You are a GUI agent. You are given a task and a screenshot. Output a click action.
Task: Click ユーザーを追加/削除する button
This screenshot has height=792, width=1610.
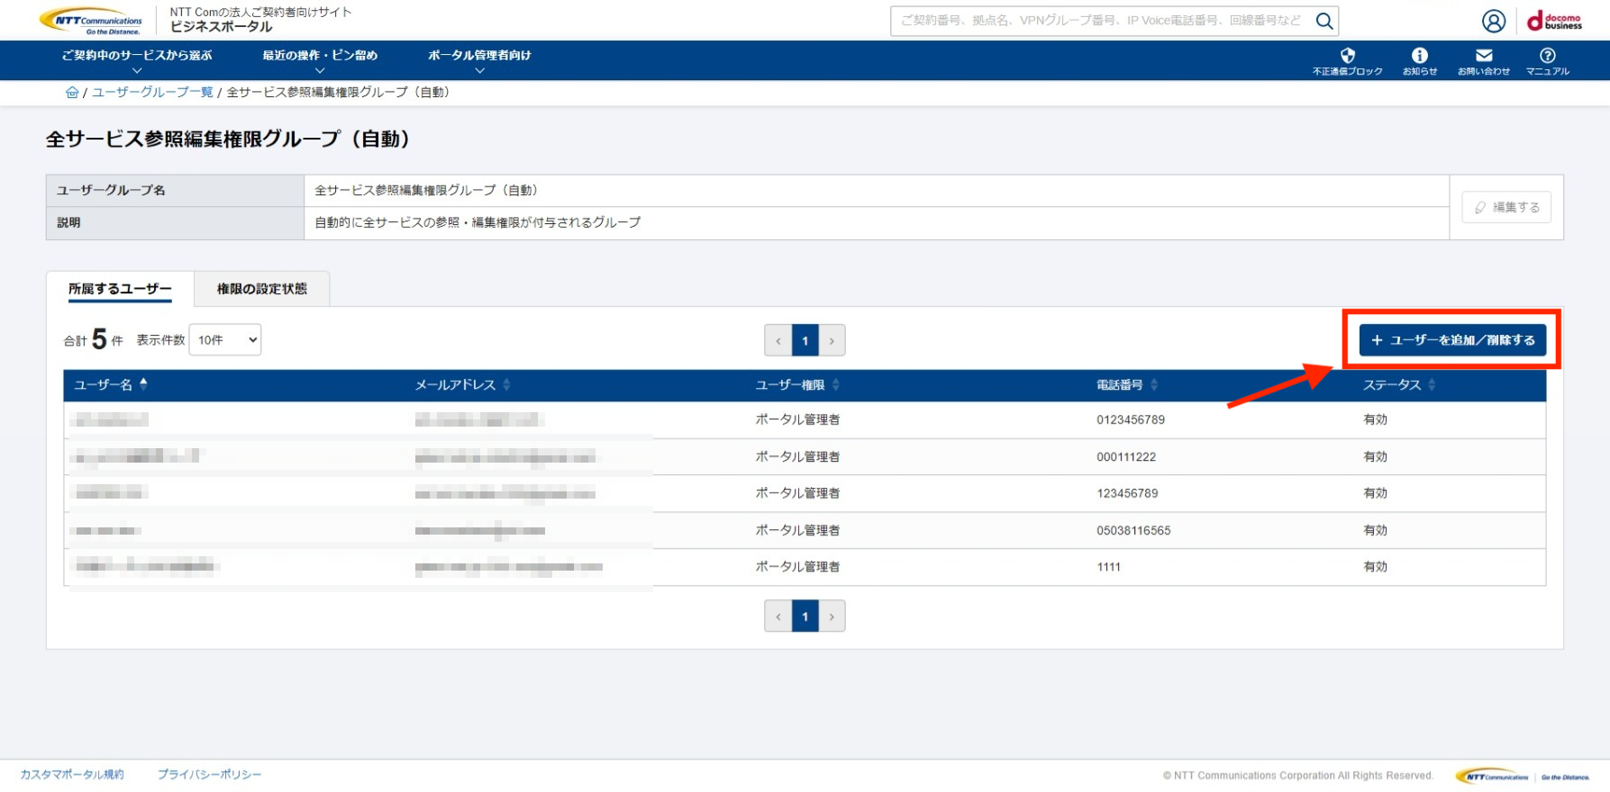1452,340
